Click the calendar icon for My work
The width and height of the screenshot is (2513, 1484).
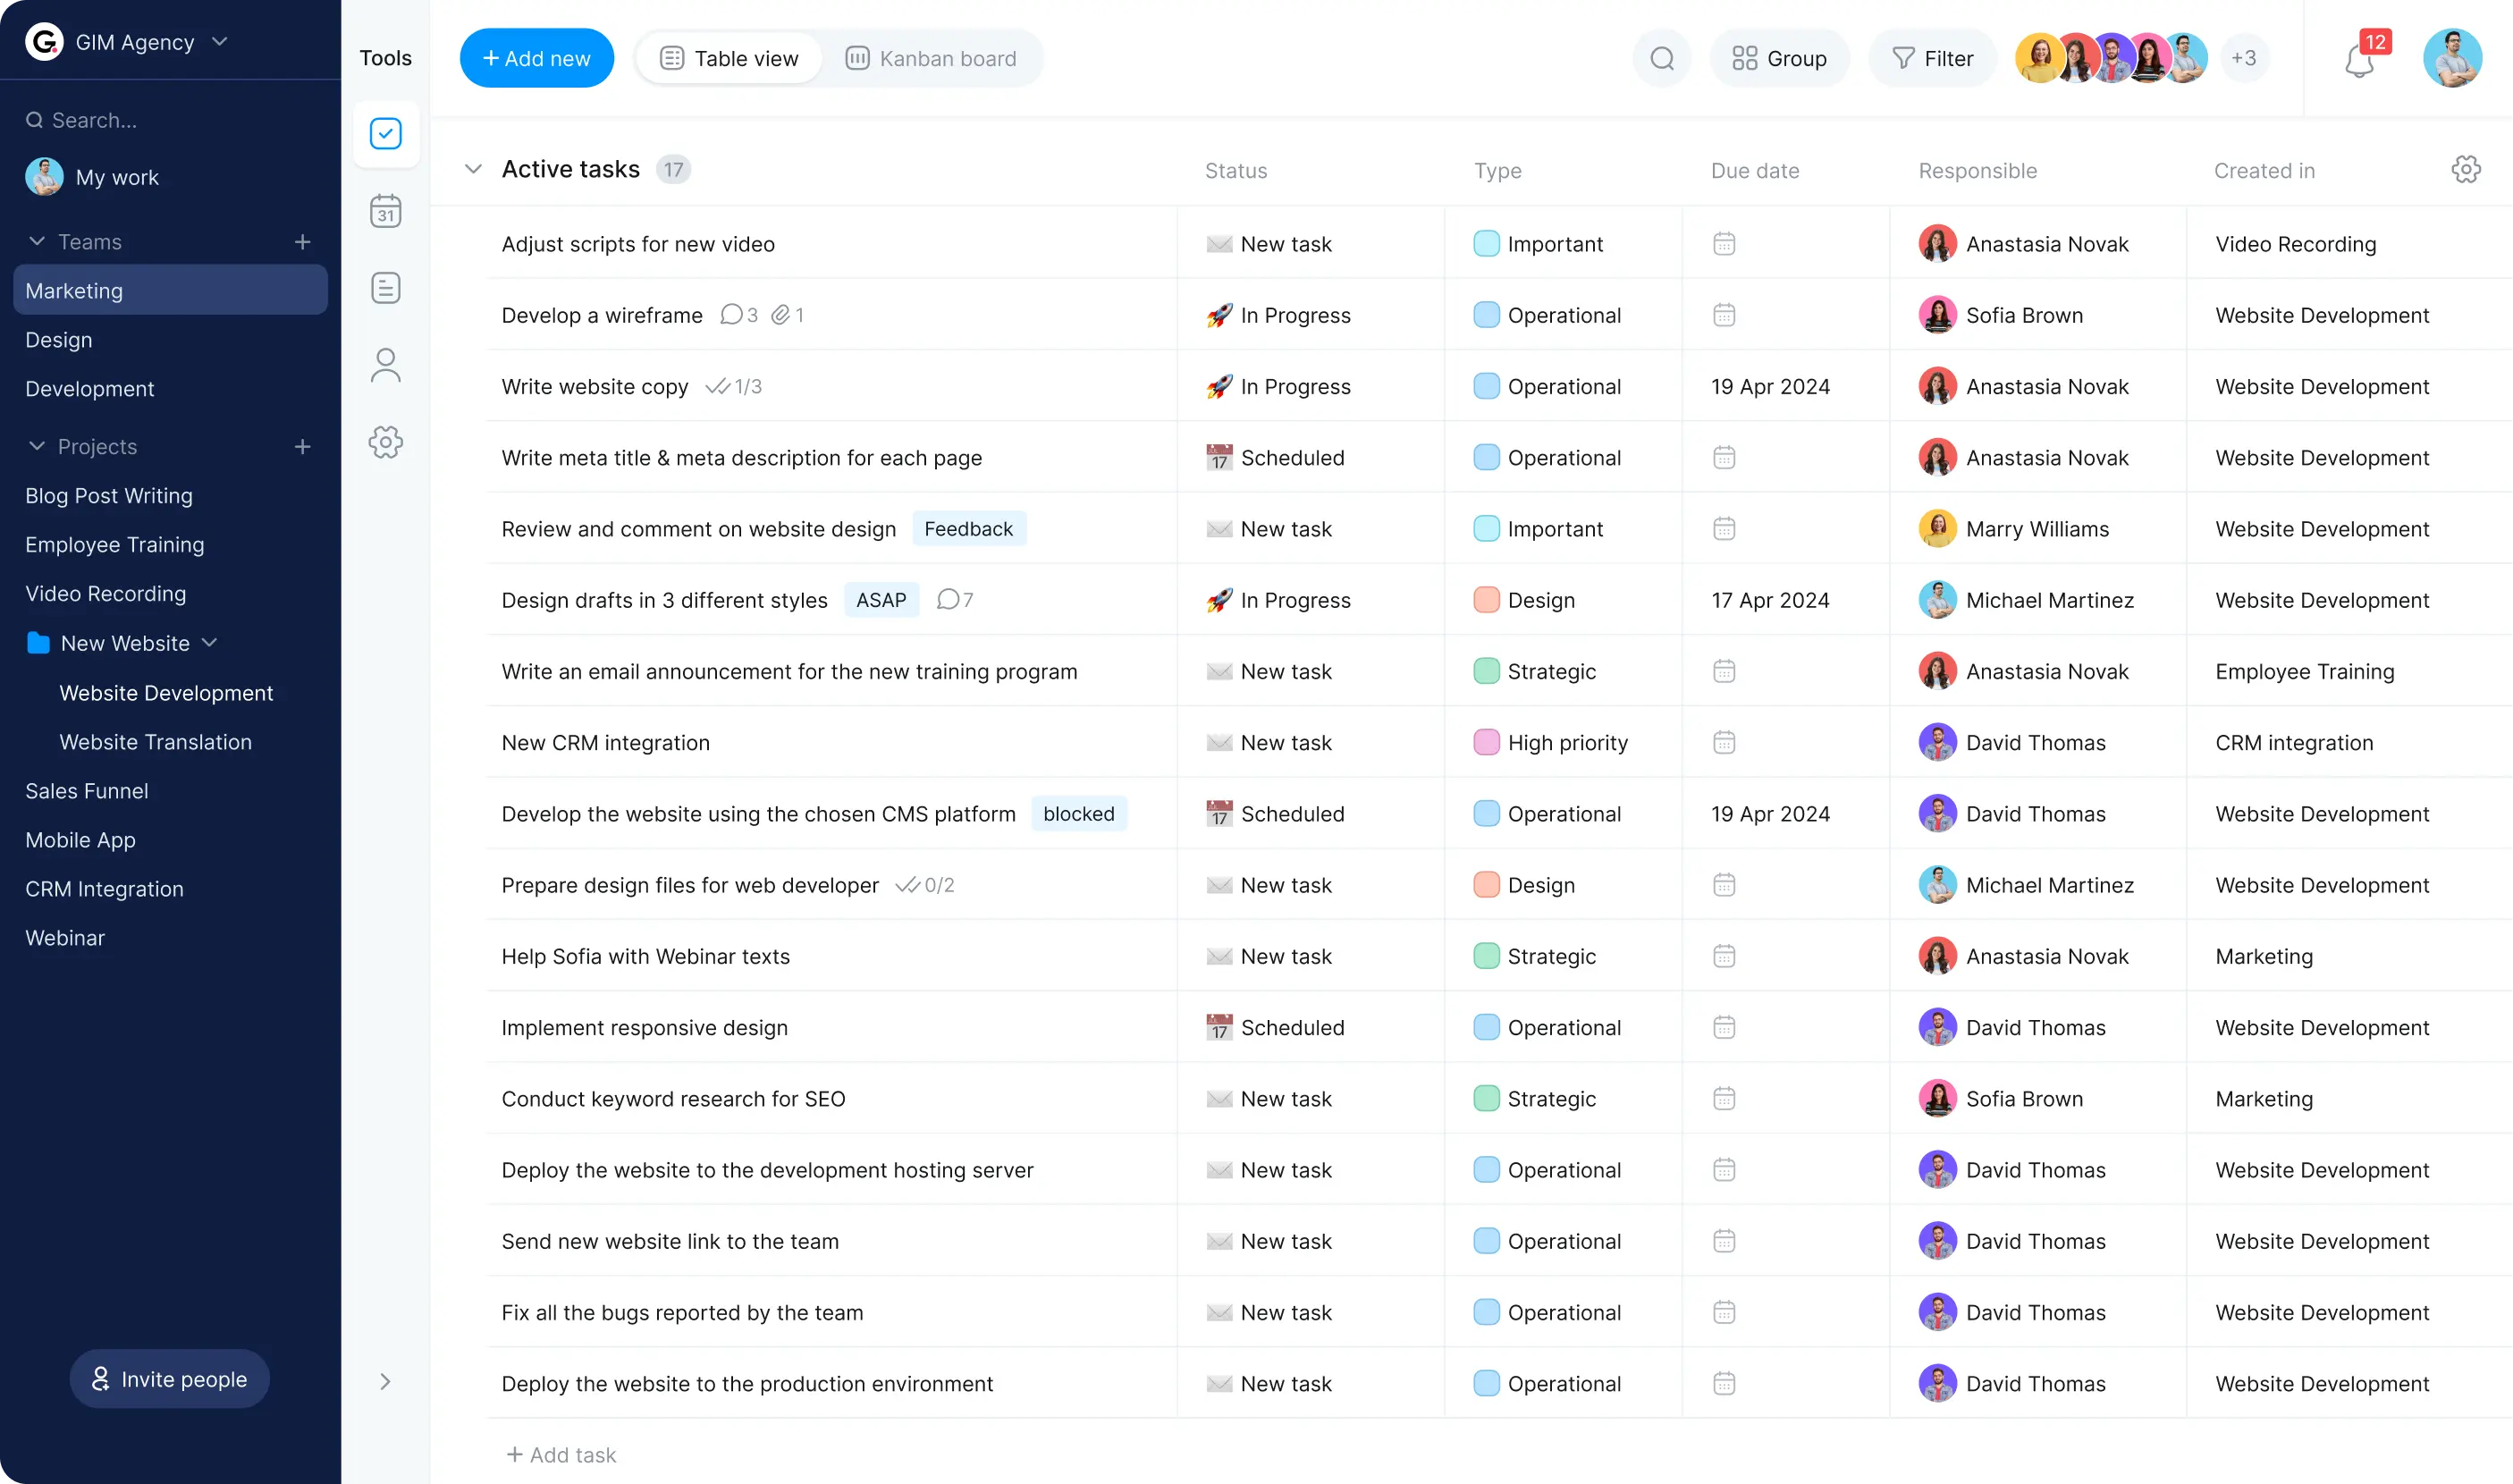pos(385,210)
